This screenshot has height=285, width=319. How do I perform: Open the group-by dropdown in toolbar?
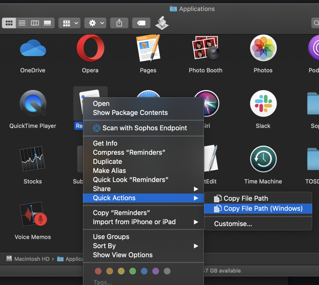pyautogui.click(x=69, y=23)
